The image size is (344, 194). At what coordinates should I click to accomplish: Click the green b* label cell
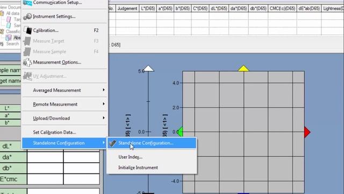click(x=10, y=123)
